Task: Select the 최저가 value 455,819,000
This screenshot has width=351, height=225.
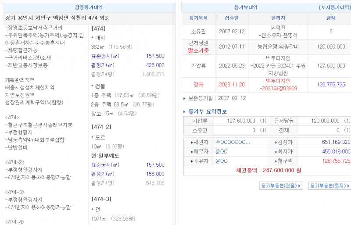Action: tap(336, 151)
